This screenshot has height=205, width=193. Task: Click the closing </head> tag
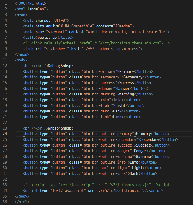coord(22,55)
